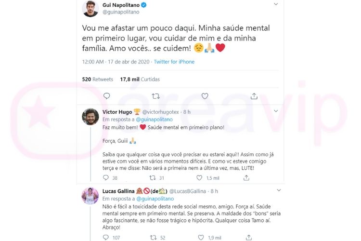Open Gui Napolitano's profile picture
Image resolution: width=361 pixels, height=241 pixels.
(90, 8)
